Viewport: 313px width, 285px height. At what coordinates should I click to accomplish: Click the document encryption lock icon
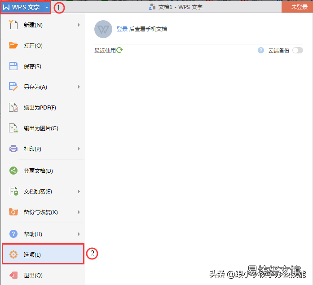(x=13, y=191)
